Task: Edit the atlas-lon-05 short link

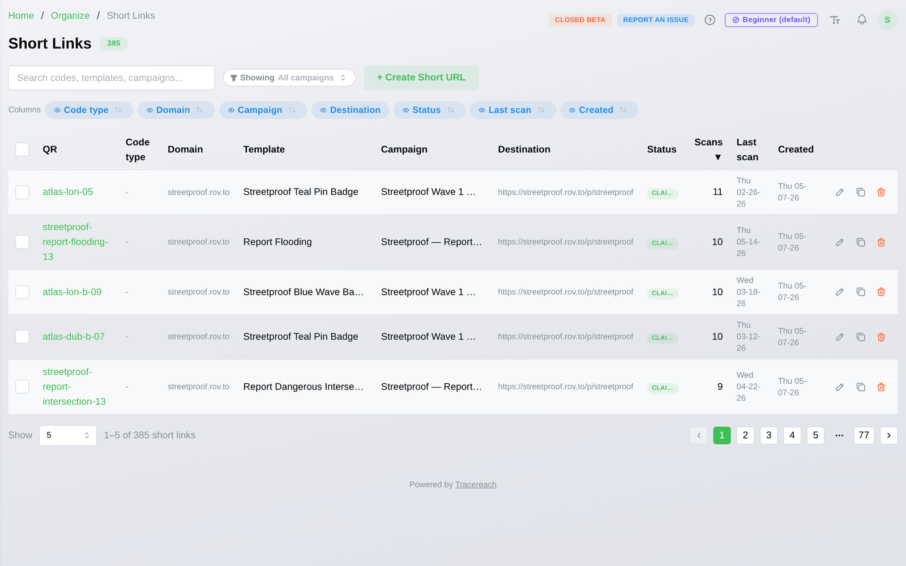Action: pos(840,192)
